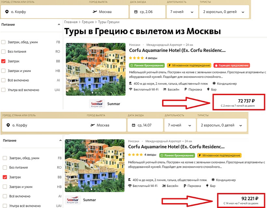The height and width of the screenshot is (208, 267).
Task: Open the Главная breadcrumb
Action: coord(71,22)
